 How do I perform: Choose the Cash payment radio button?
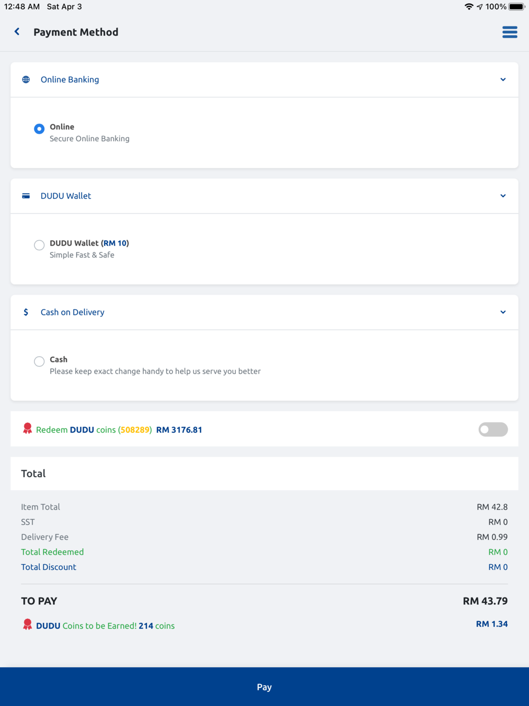(x=39, y=361)
